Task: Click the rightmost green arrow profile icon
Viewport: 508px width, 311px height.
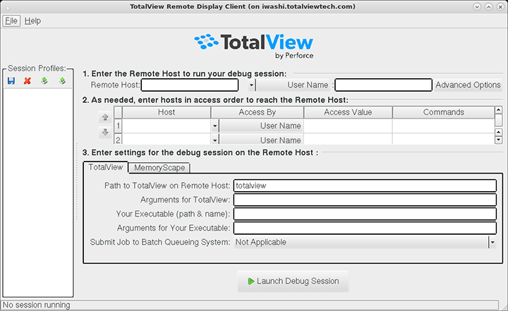Action: (62, 81)
